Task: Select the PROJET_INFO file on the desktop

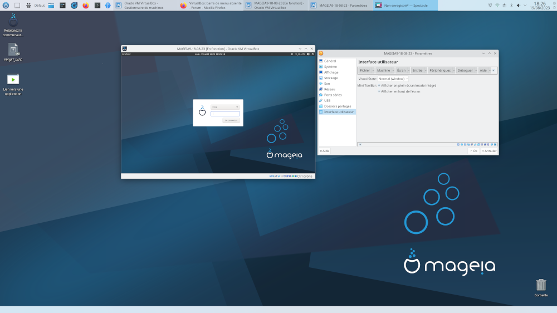Action: (13, 52)
